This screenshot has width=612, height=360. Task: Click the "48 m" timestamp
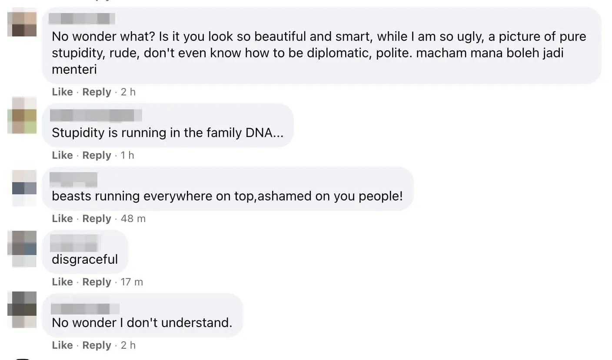[x=133, y=219]
